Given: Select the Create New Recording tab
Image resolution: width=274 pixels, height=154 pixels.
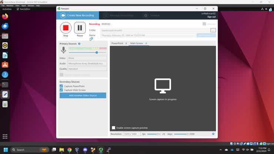Looking at the screenshot, I should pyautogui.click(x=78, y=16).
